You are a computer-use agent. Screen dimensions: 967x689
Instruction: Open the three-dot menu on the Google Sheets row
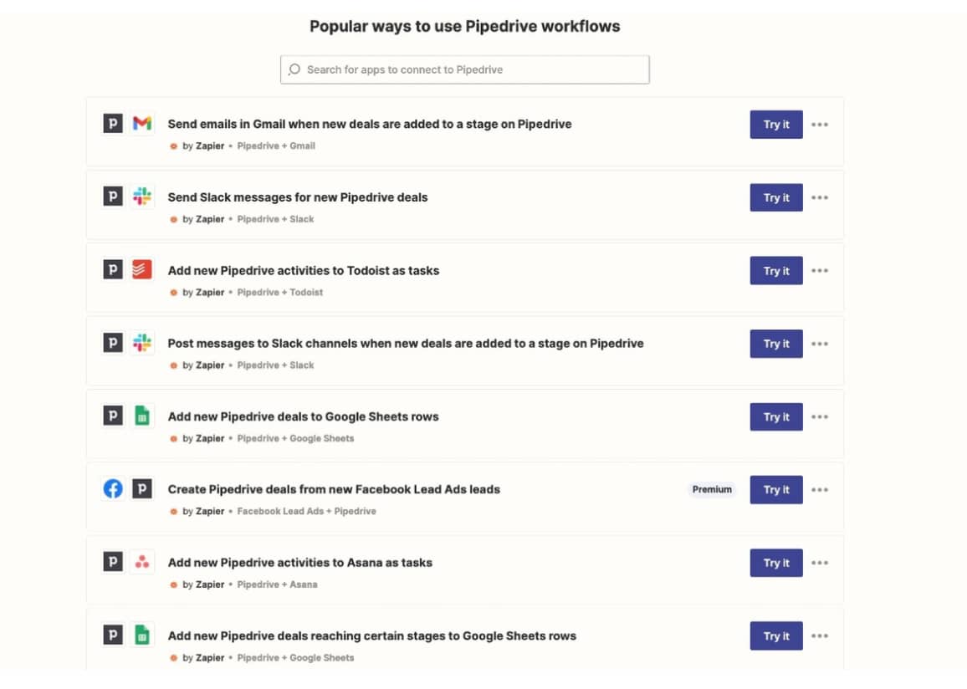point(820,416)
